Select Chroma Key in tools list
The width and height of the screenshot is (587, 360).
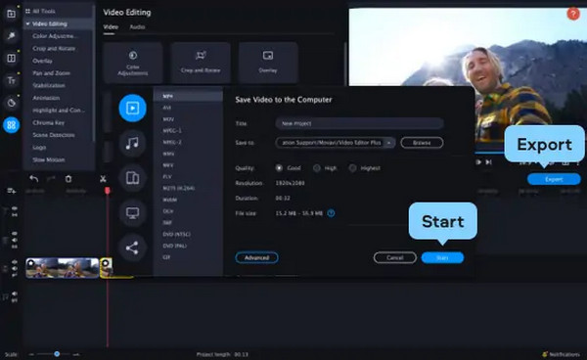(48, 122)
